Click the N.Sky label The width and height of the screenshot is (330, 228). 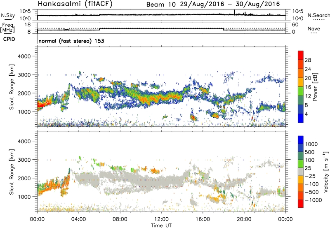(8, 15)
